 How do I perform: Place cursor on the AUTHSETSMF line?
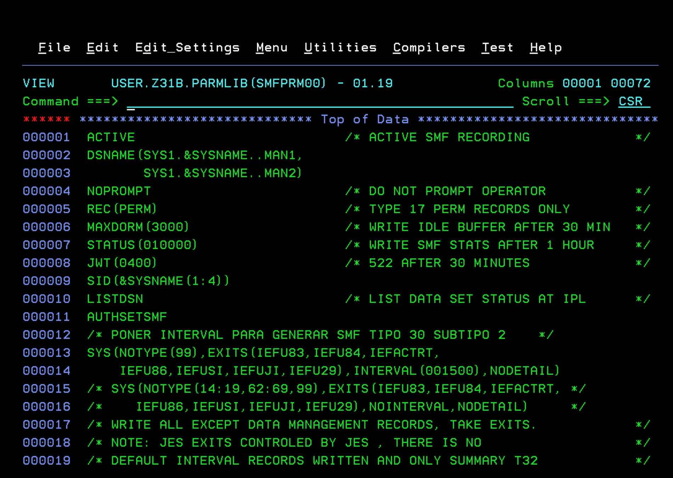click(127, 317)
